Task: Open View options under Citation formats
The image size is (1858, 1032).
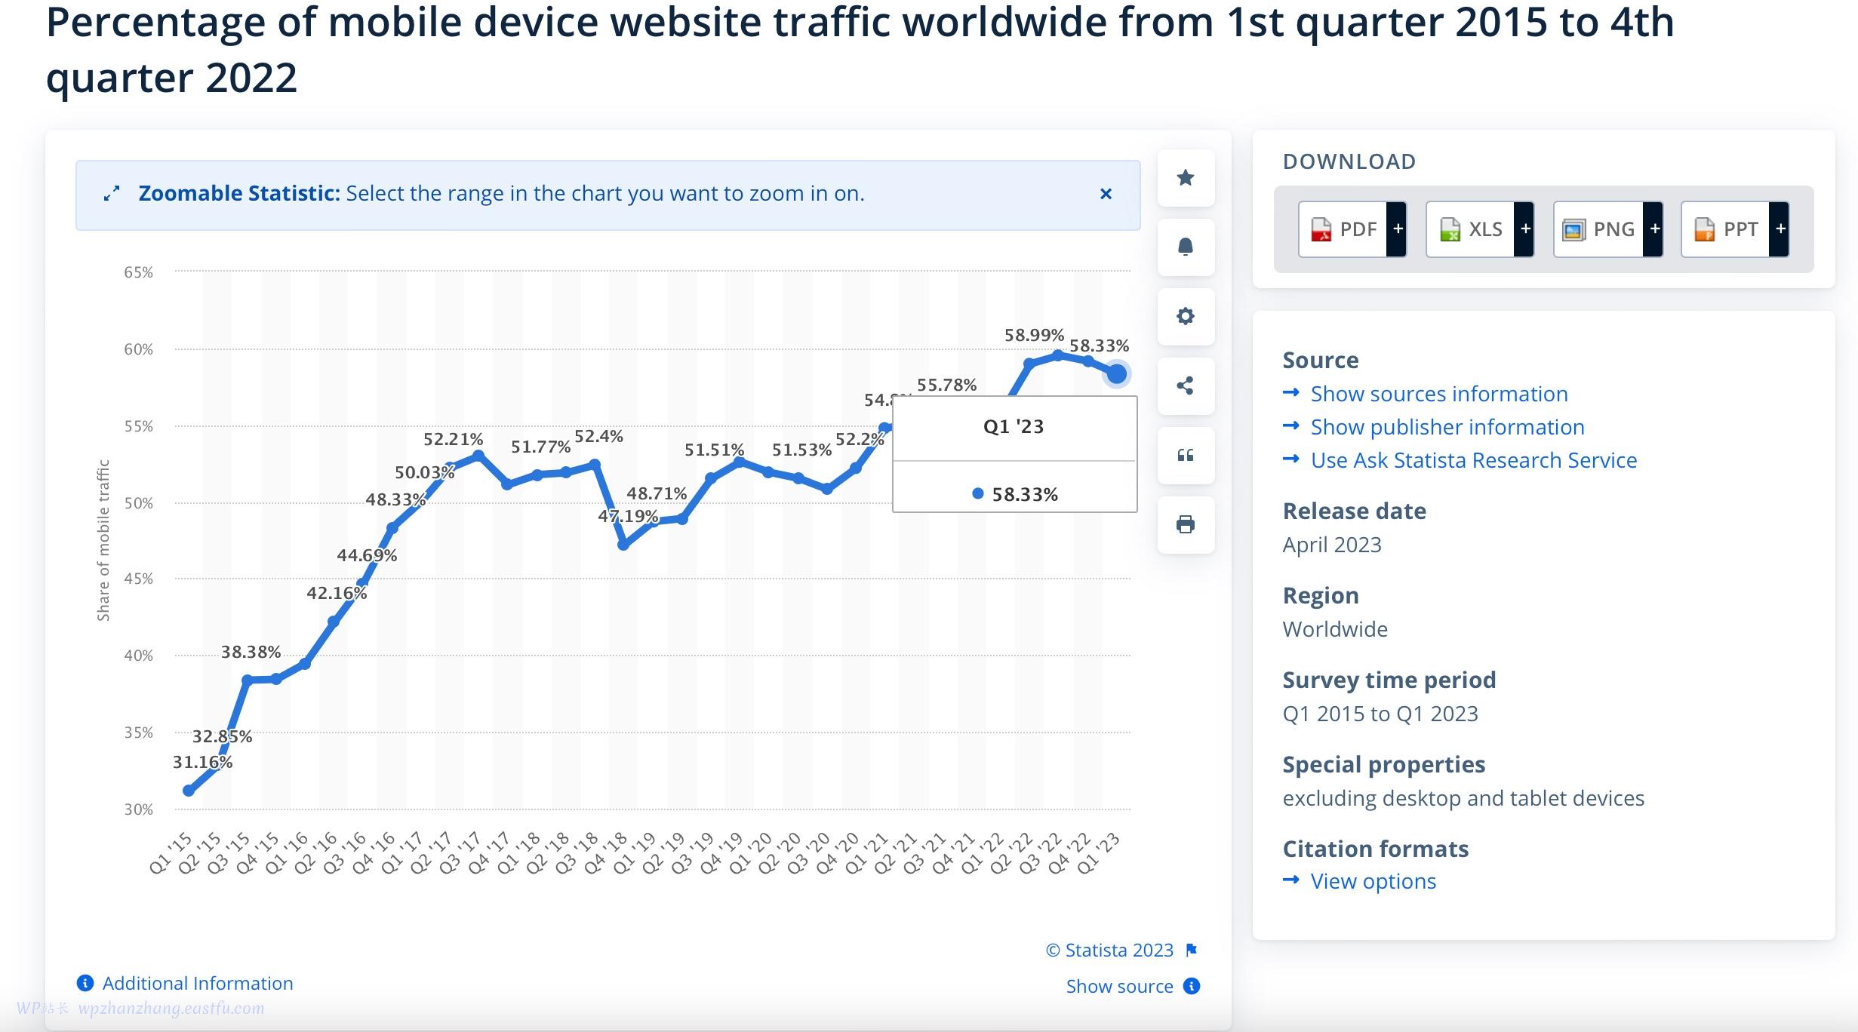Action: pos(1372,880)
